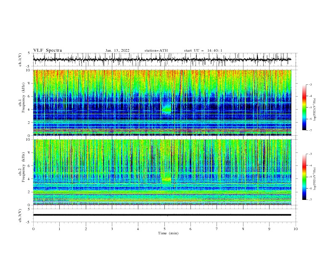Click the "10" kHz tick of ch.2 spectrogram
This screenshot has width=333, height=257.
29,139
